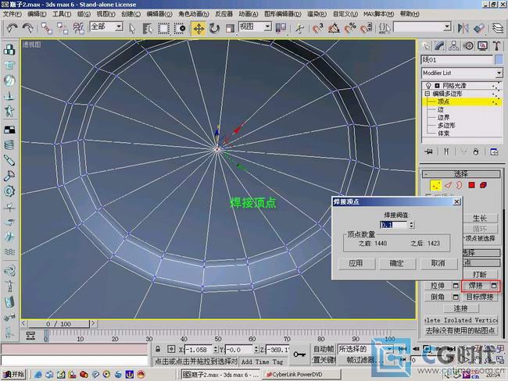Switch to the Modify command panel tab
Viewport: 508px width, 381px height.
tap(440, 46)
